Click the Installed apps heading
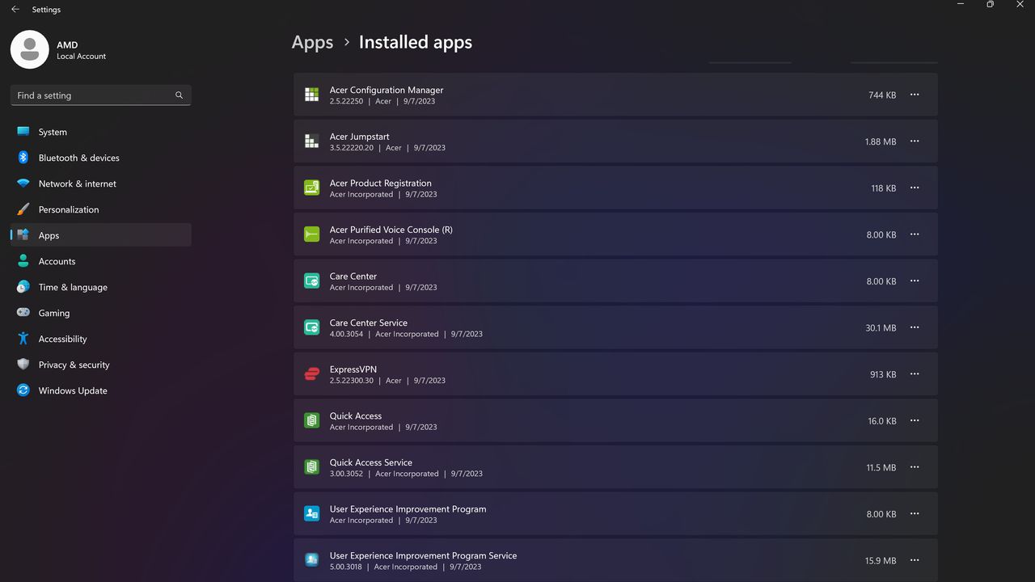Image resolution: width=1035 pixels, height=582 pixels. (x=416, y=42)
